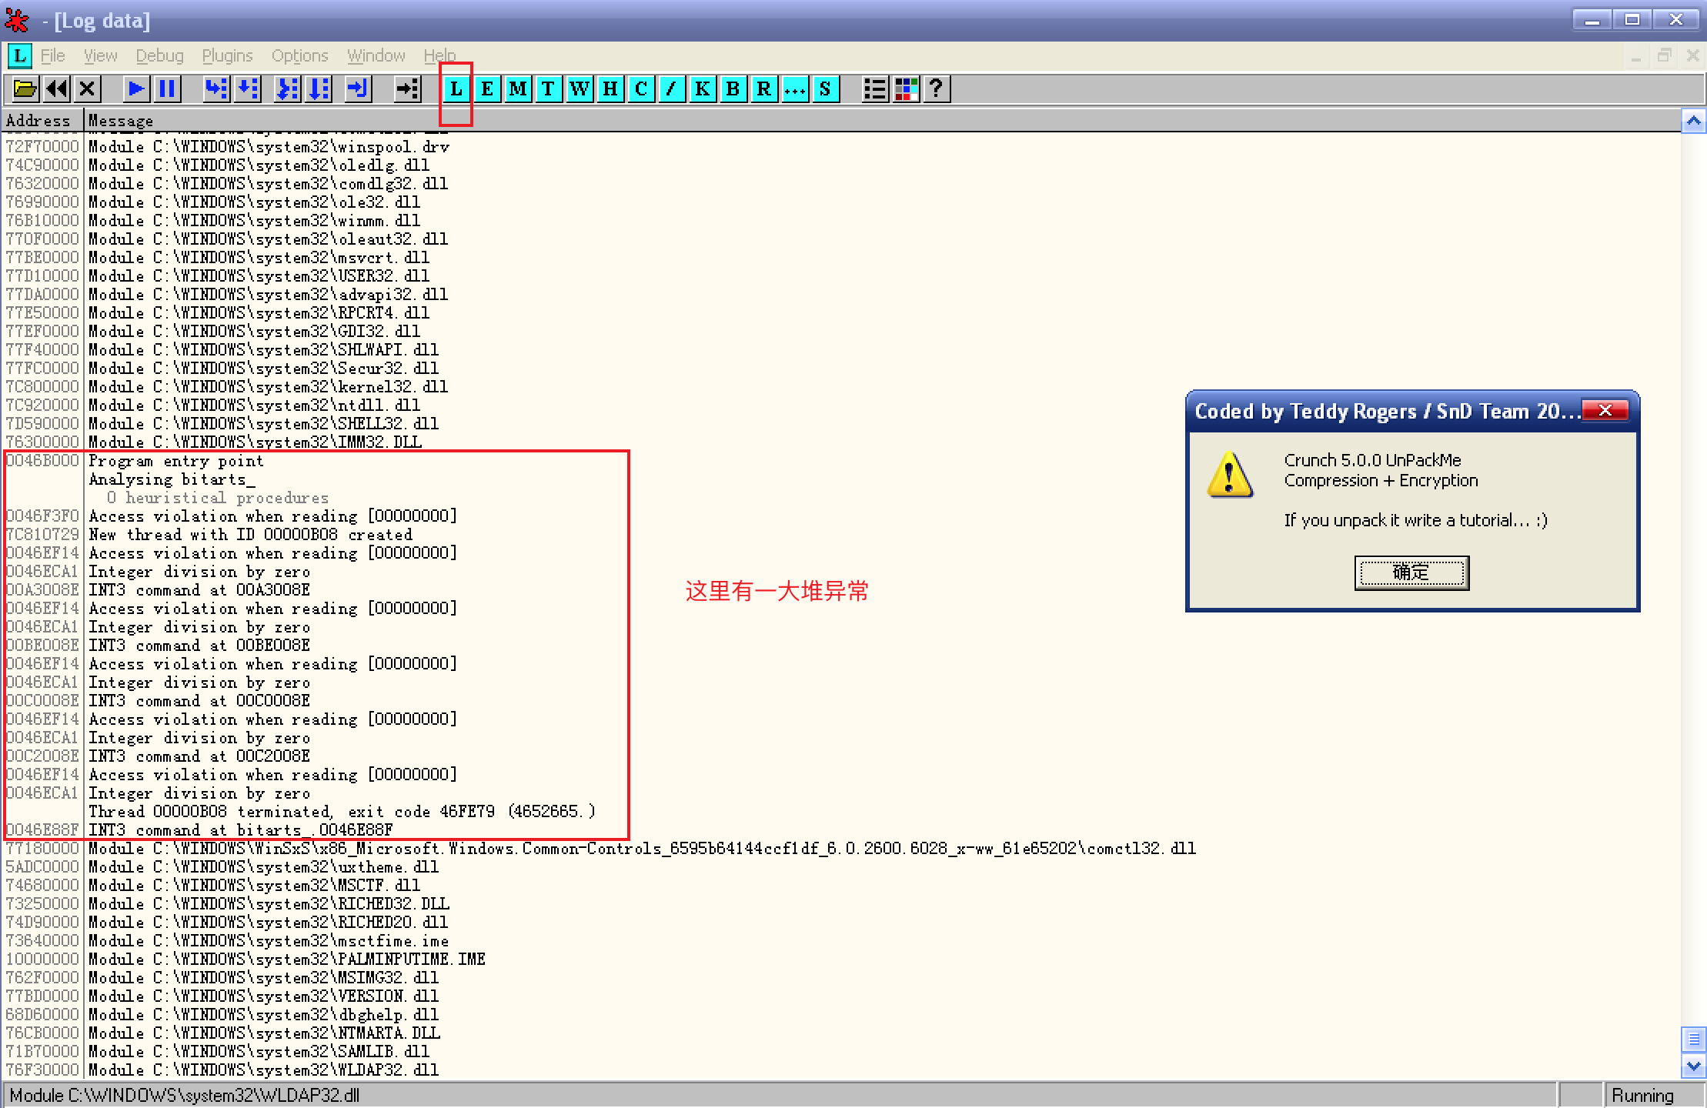The height and width of the screenshot is (1108, 1707).
Task: Open the Plugins menu
Action: point(227,56)
